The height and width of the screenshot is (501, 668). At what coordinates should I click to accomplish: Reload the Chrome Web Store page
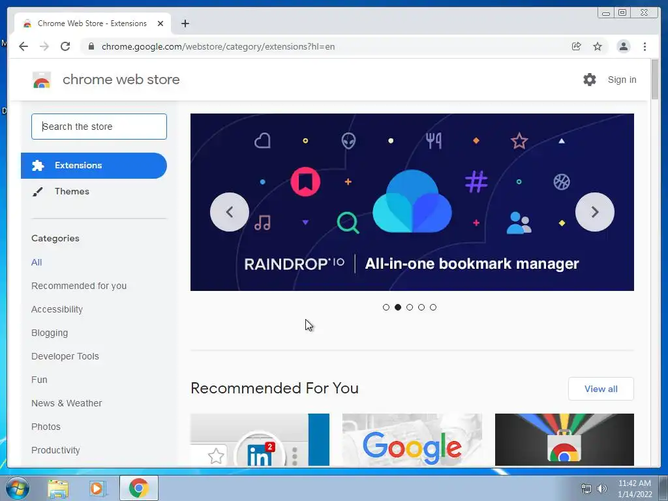(65, 46)
